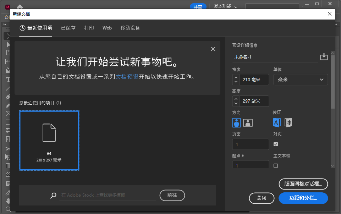341x214 pixels.
Task: Choose portrait orientation
Action: coord(236,123)
